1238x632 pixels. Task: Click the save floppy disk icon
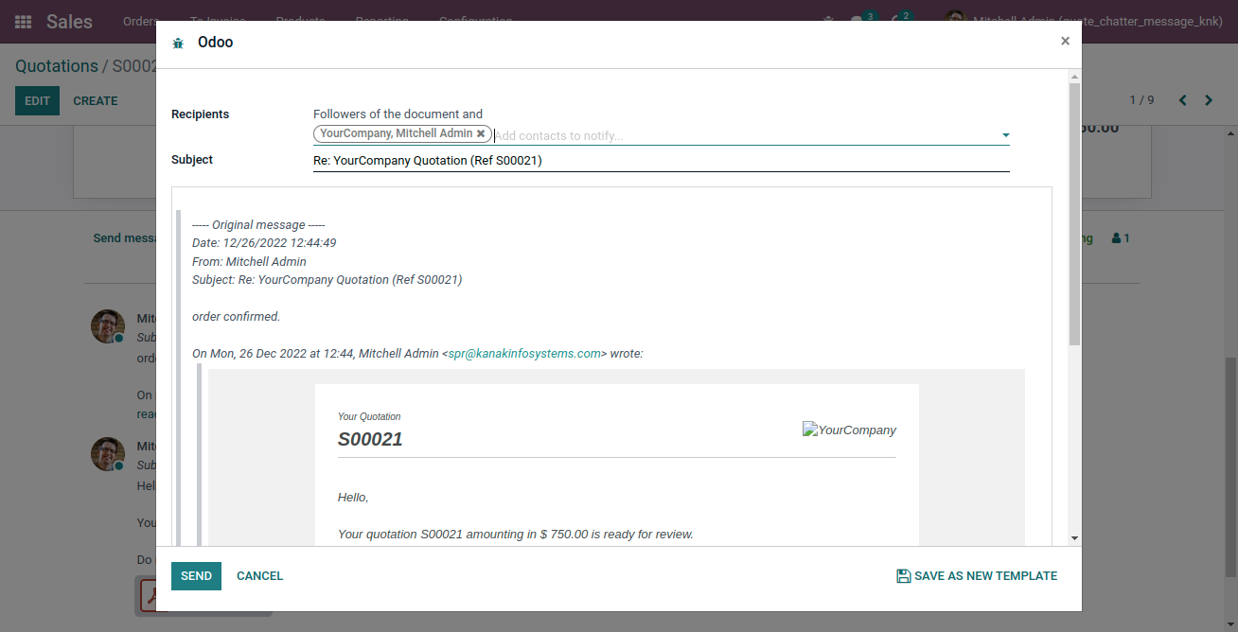[x=904, y=576]
